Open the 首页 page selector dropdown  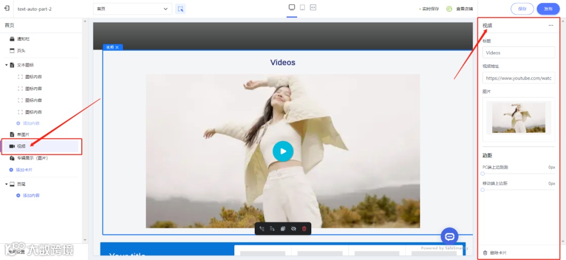click(133, 9)
